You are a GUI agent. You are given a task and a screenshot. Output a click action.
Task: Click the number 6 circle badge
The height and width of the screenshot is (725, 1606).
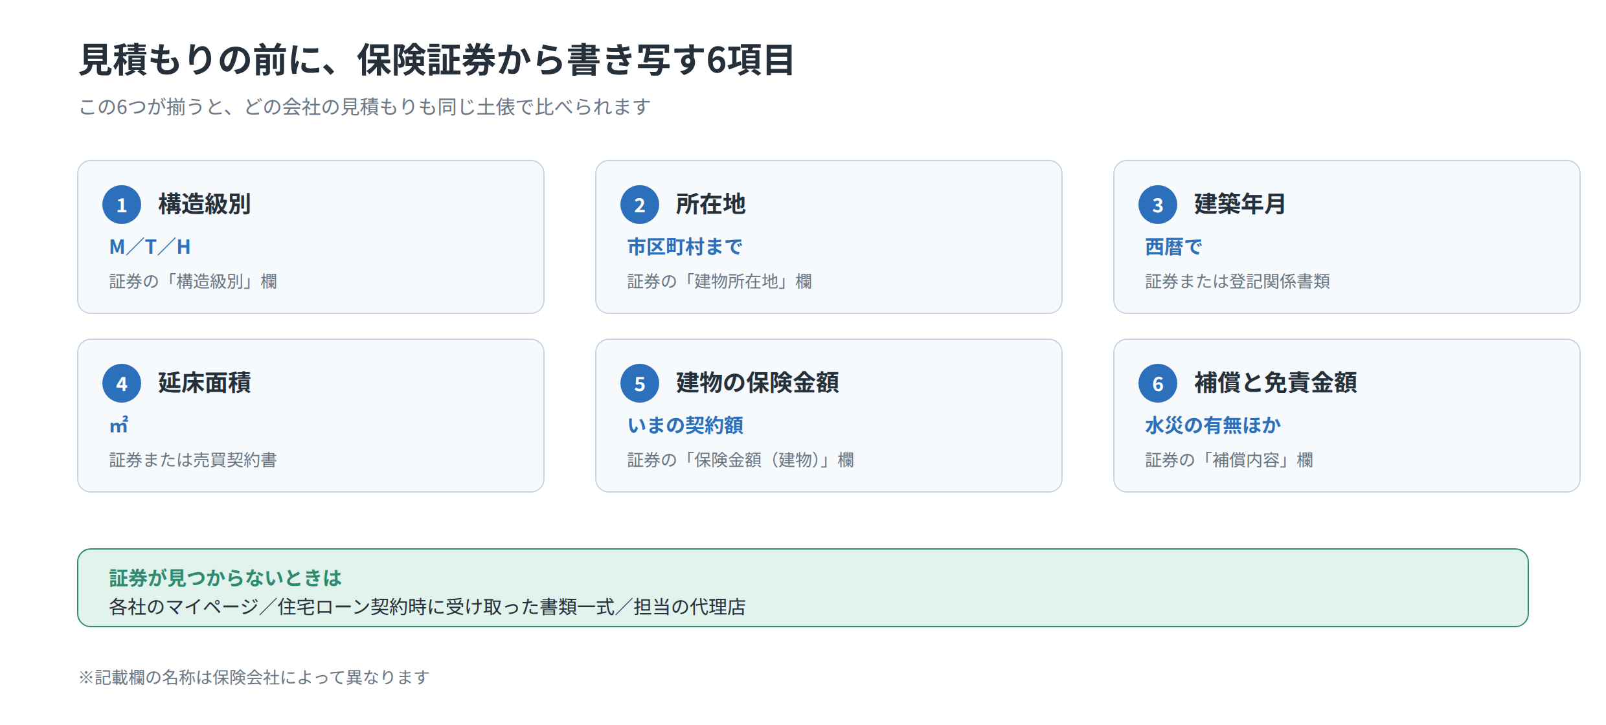click(x=1158, y=383)
